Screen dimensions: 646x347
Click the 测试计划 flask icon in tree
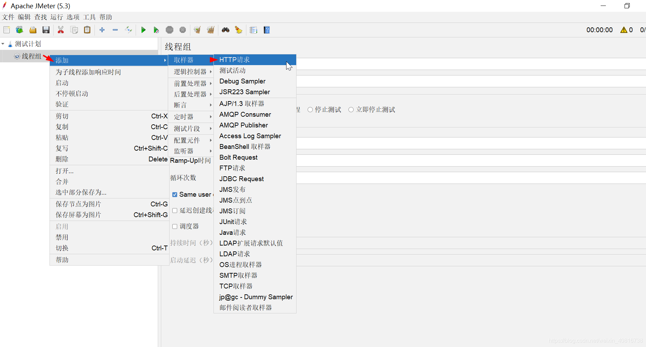[10, 44]
